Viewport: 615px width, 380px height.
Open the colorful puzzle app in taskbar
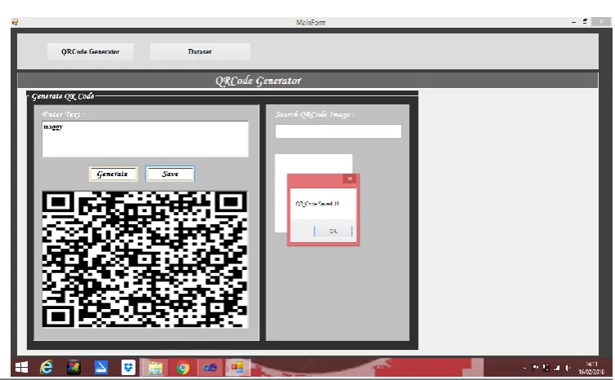point(74,368)
